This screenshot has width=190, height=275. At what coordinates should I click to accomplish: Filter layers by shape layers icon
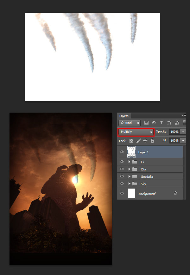point(169,123)
